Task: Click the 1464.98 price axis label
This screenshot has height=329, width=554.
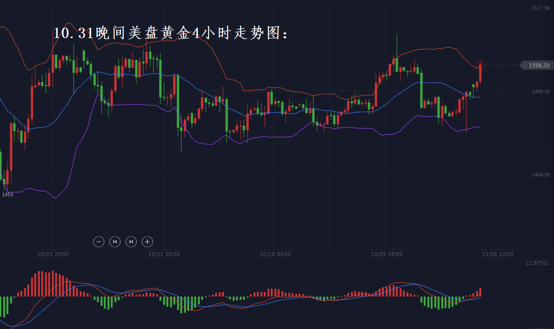Action: click(x=541, y=175)
